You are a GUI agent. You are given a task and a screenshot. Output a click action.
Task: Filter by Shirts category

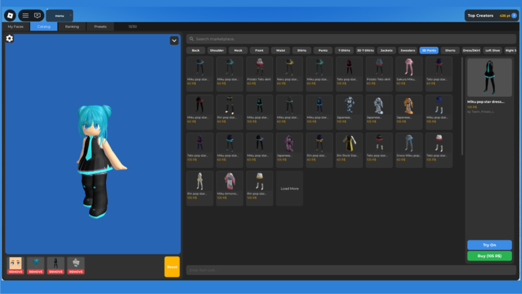pos(302,50)
